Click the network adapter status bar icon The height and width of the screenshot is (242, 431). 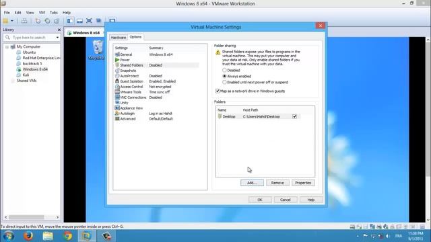tap(372, 227)
